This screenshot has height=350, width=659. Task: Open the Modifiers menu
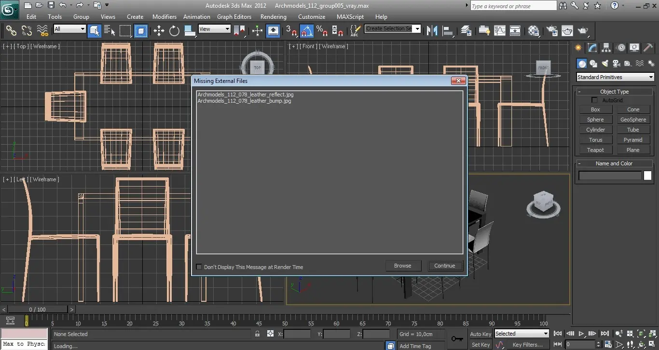click(165, 17)
